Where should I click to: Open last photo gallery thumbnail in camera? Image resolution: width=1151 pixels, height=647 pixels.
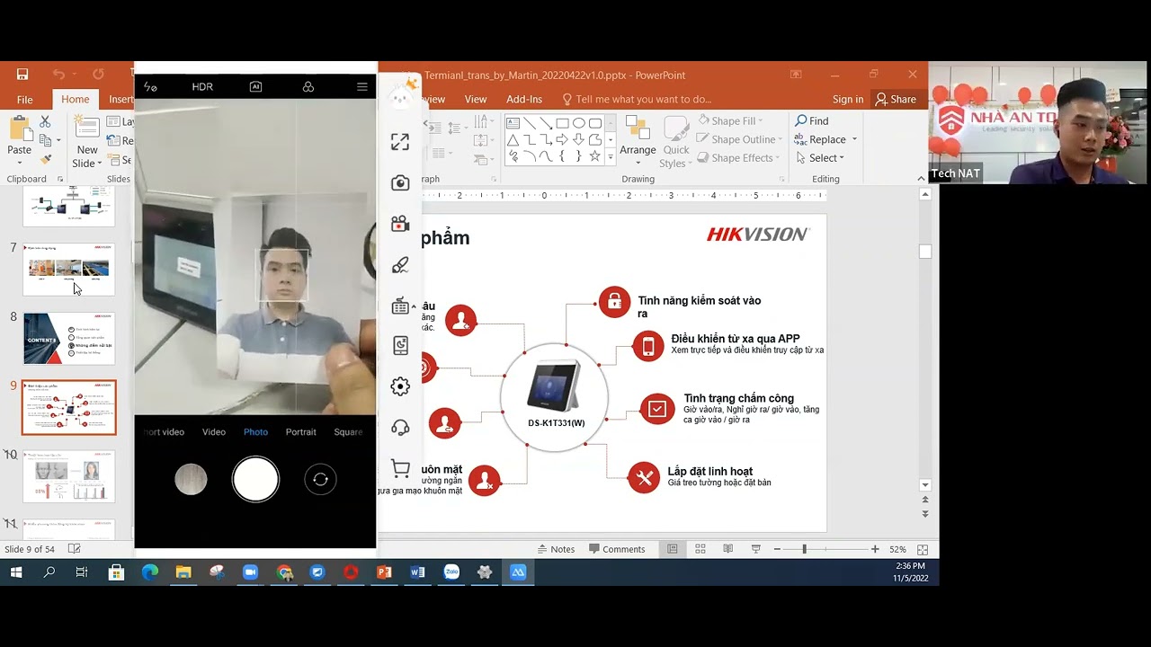click(191, 479)
